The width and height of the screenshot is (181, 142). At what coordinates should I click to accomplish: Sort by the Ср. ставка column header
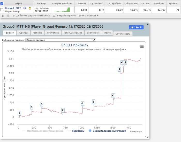pos(96,4)
